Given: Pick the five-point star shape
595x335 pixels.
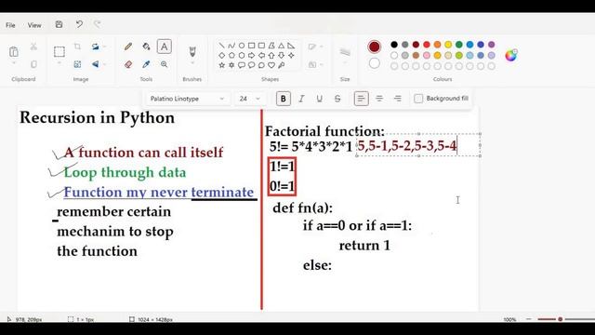Looking at the screenshot, I should (221, 65).
